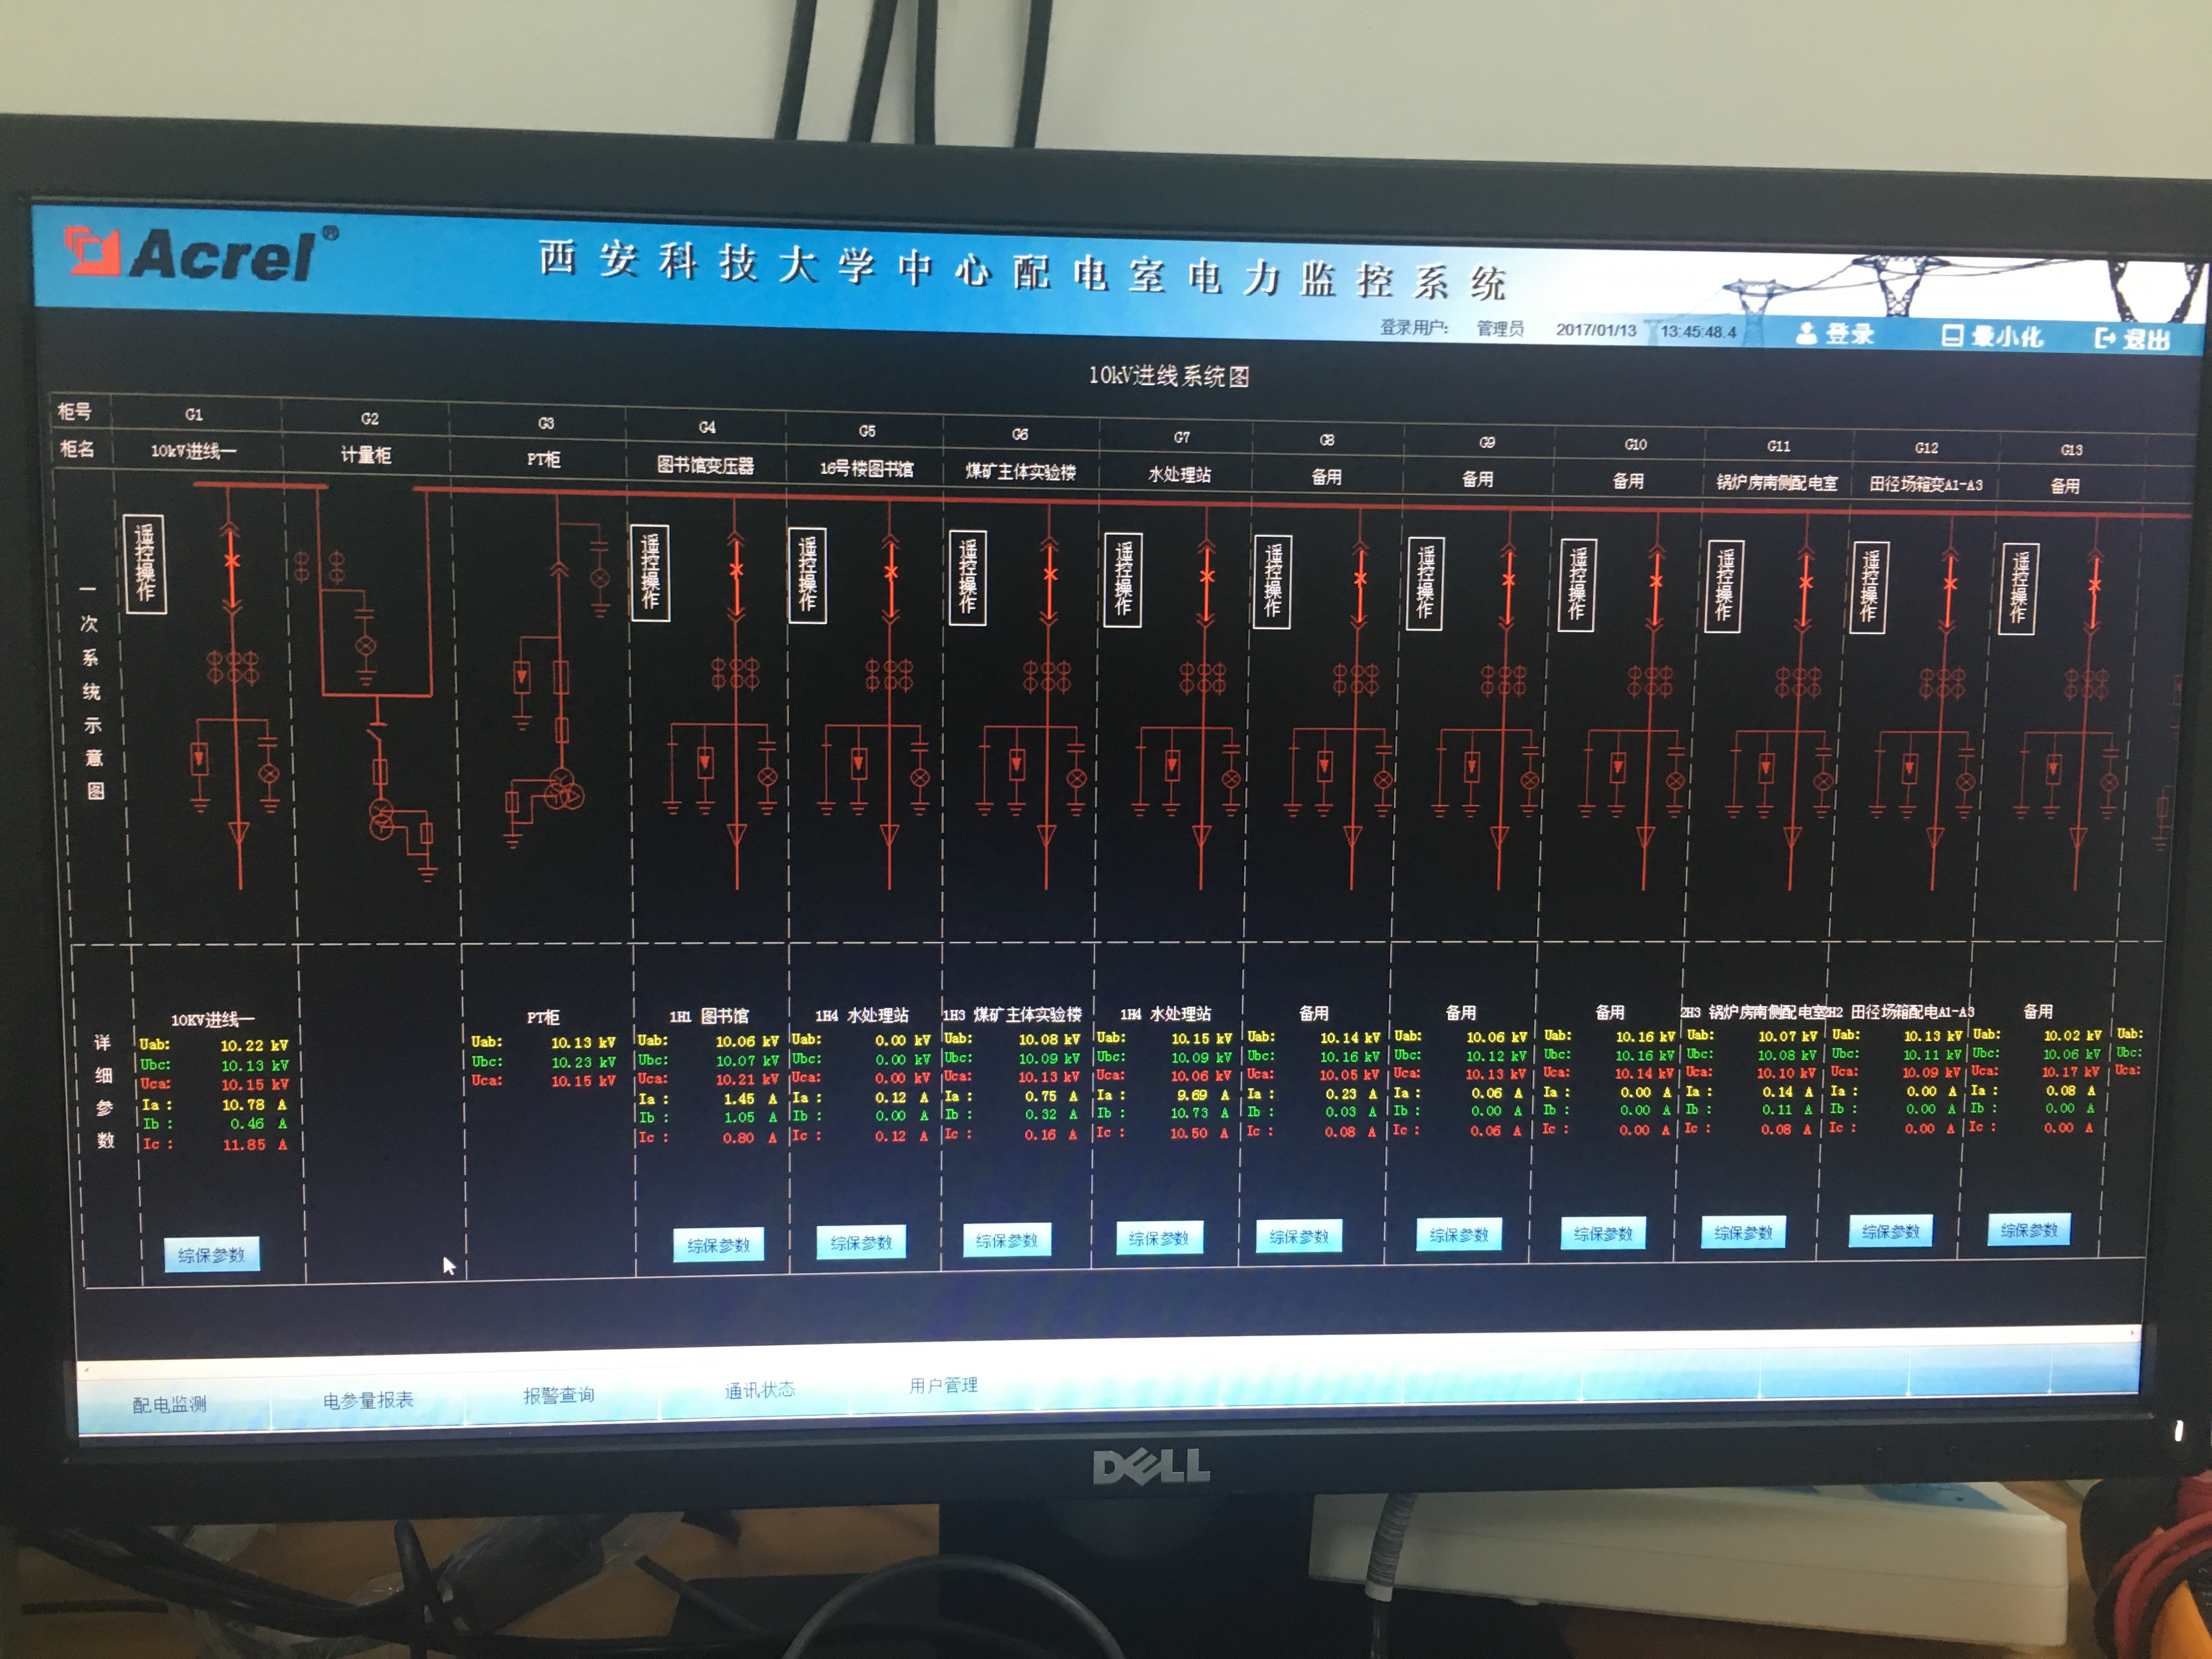Viewport: 2212px width, 1659px height.
Task: Click the G8 current transformer symbol
Action: click(1355, 680)
